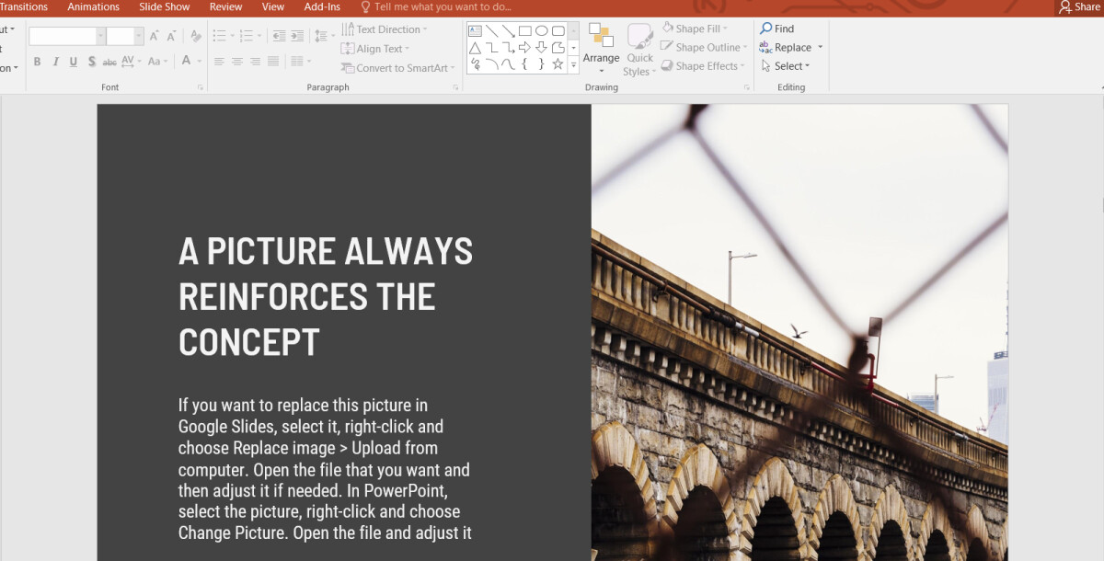This screenshot has width=1104, height=561.
Task: Toggle italic formatting
Action: 54,61
